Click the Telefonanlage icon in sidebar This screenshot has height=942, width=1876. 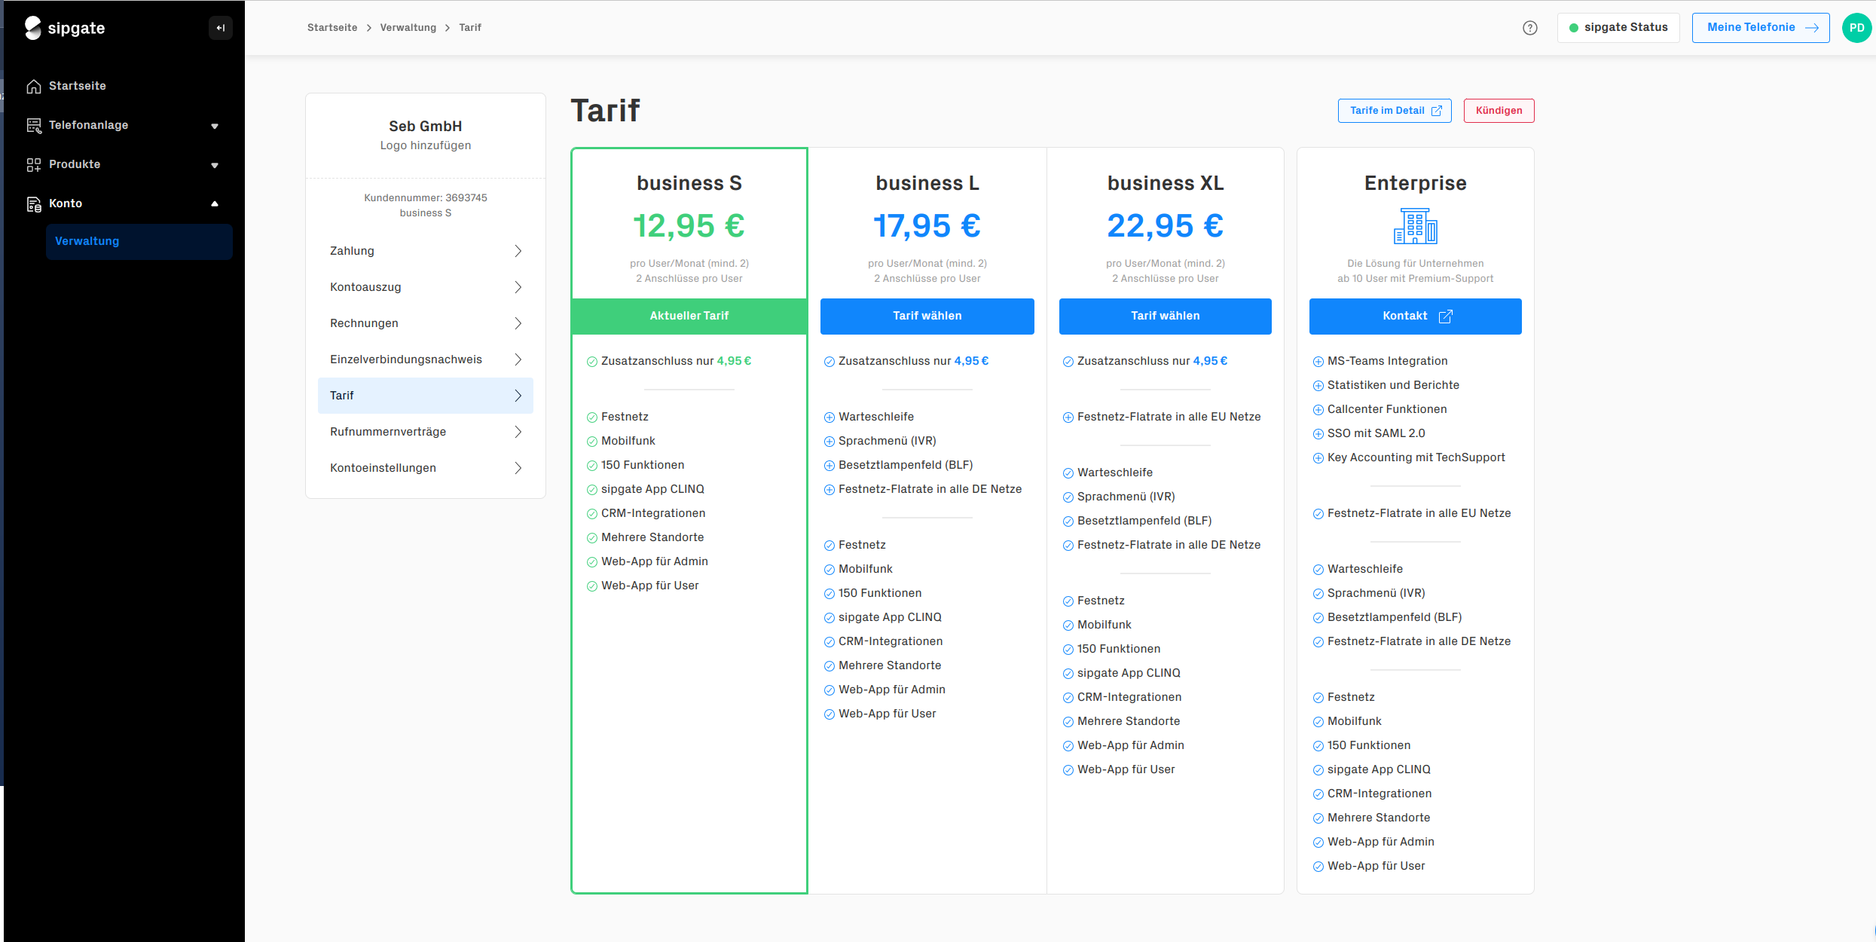coord(34,126)
